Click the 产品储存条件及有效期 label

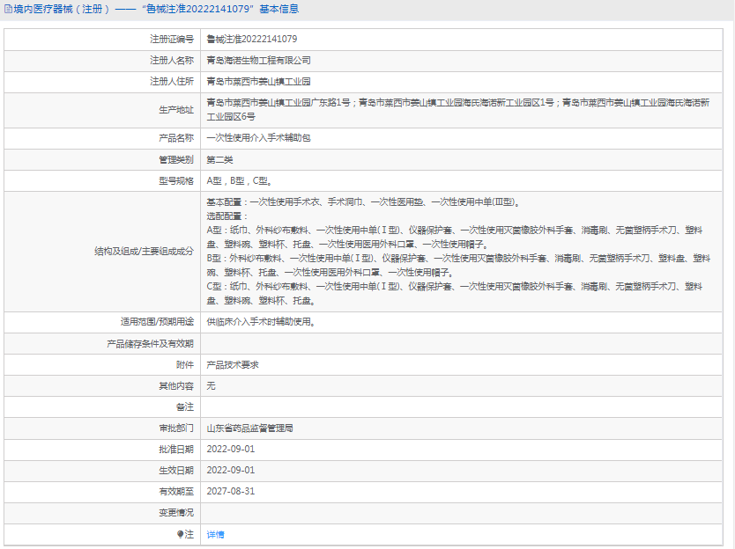tap(150, 344)
